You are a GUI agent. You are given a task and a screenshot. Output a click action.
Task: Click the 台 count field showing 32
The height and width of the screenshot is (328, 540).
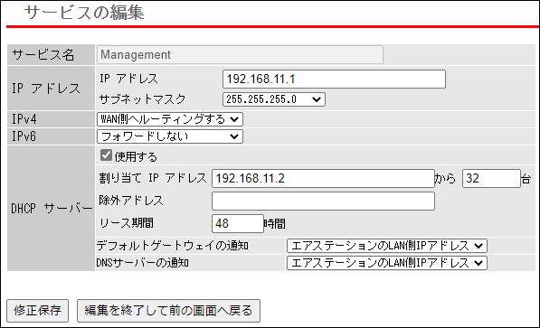(x=491, y=178)
